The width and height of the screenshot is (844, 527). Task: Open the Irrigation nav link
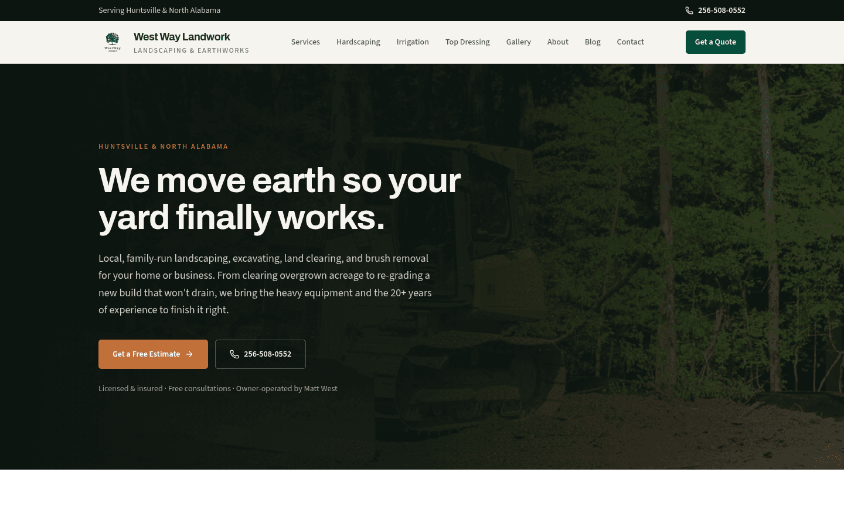point(413,42)
